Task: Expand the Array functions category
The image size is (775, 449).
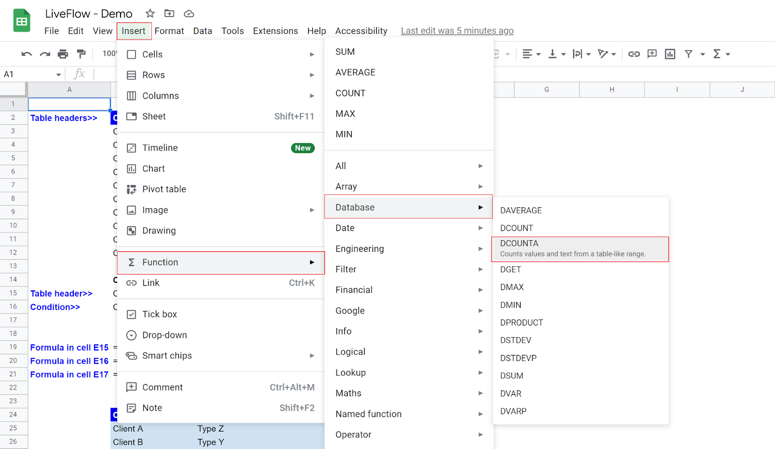Action: coord(409,186)
